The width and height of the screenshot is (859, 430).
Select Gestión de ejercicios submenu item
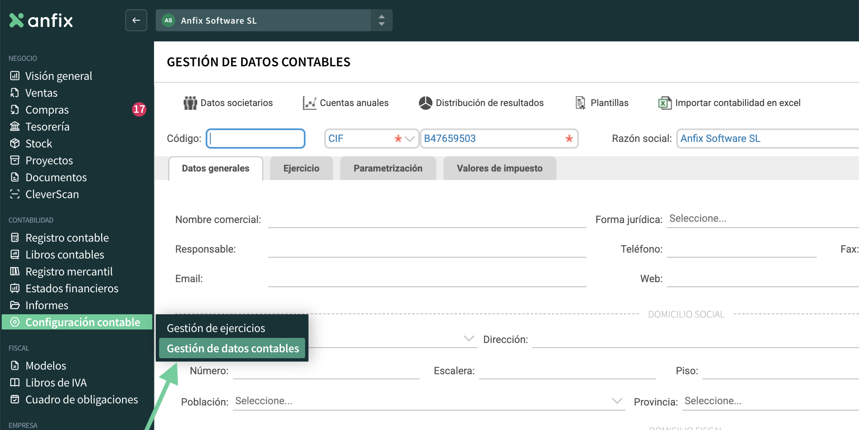216,328
